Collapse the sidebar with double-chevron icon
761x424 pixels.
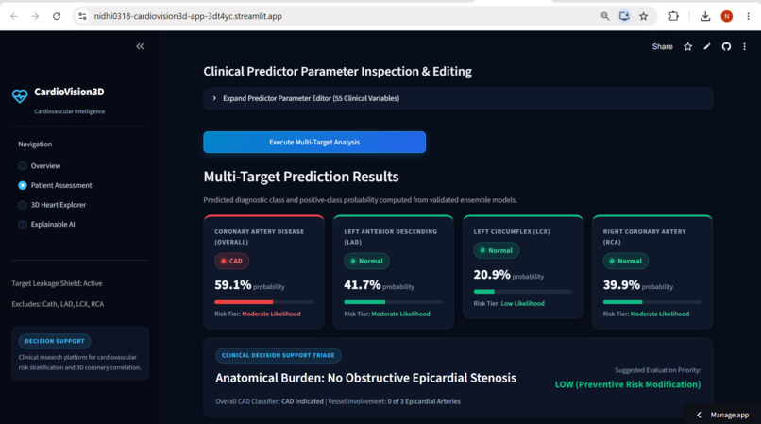tap(140, 46)
